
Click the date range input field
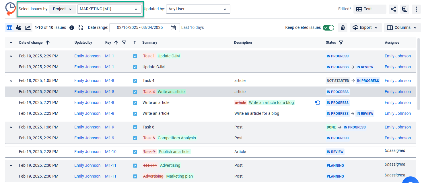[x=140, y=28]
